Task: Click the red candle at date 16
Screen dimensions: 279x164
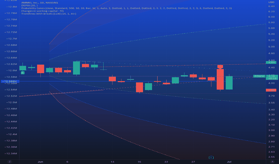Action: click(139, 87)
